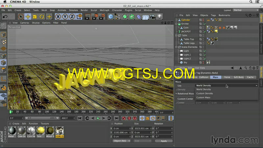Image resolution: width=263 pixels, height=148 pixels.
Task: Toggle enable checkmark for Light.2
Action: (205, 59)
